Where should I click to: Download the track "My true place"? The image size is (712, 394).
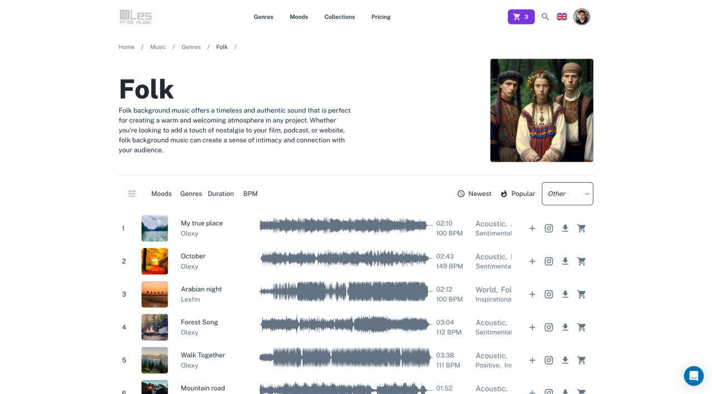click(565, 228)
